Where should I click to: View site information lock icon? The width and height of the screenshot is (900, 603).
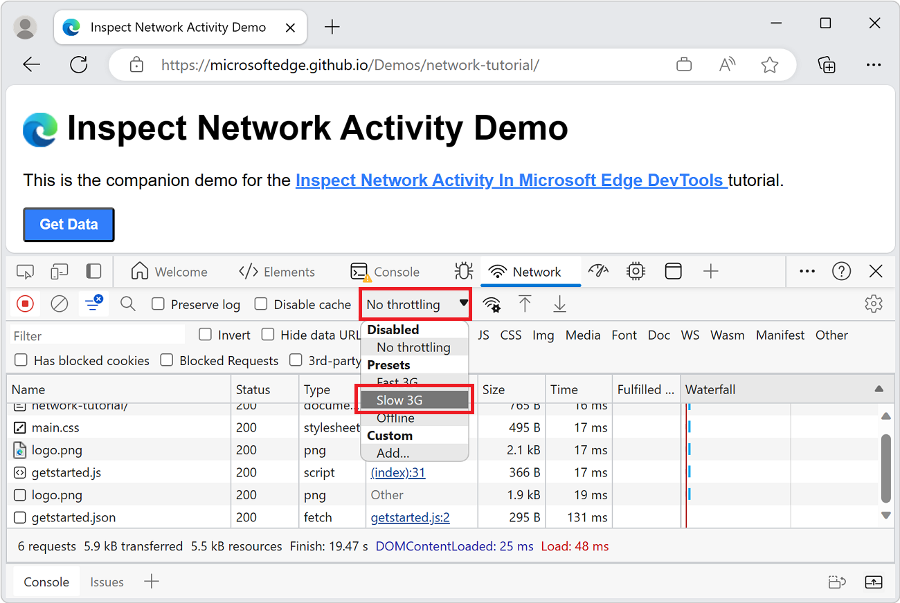click(x=137, y=65)
